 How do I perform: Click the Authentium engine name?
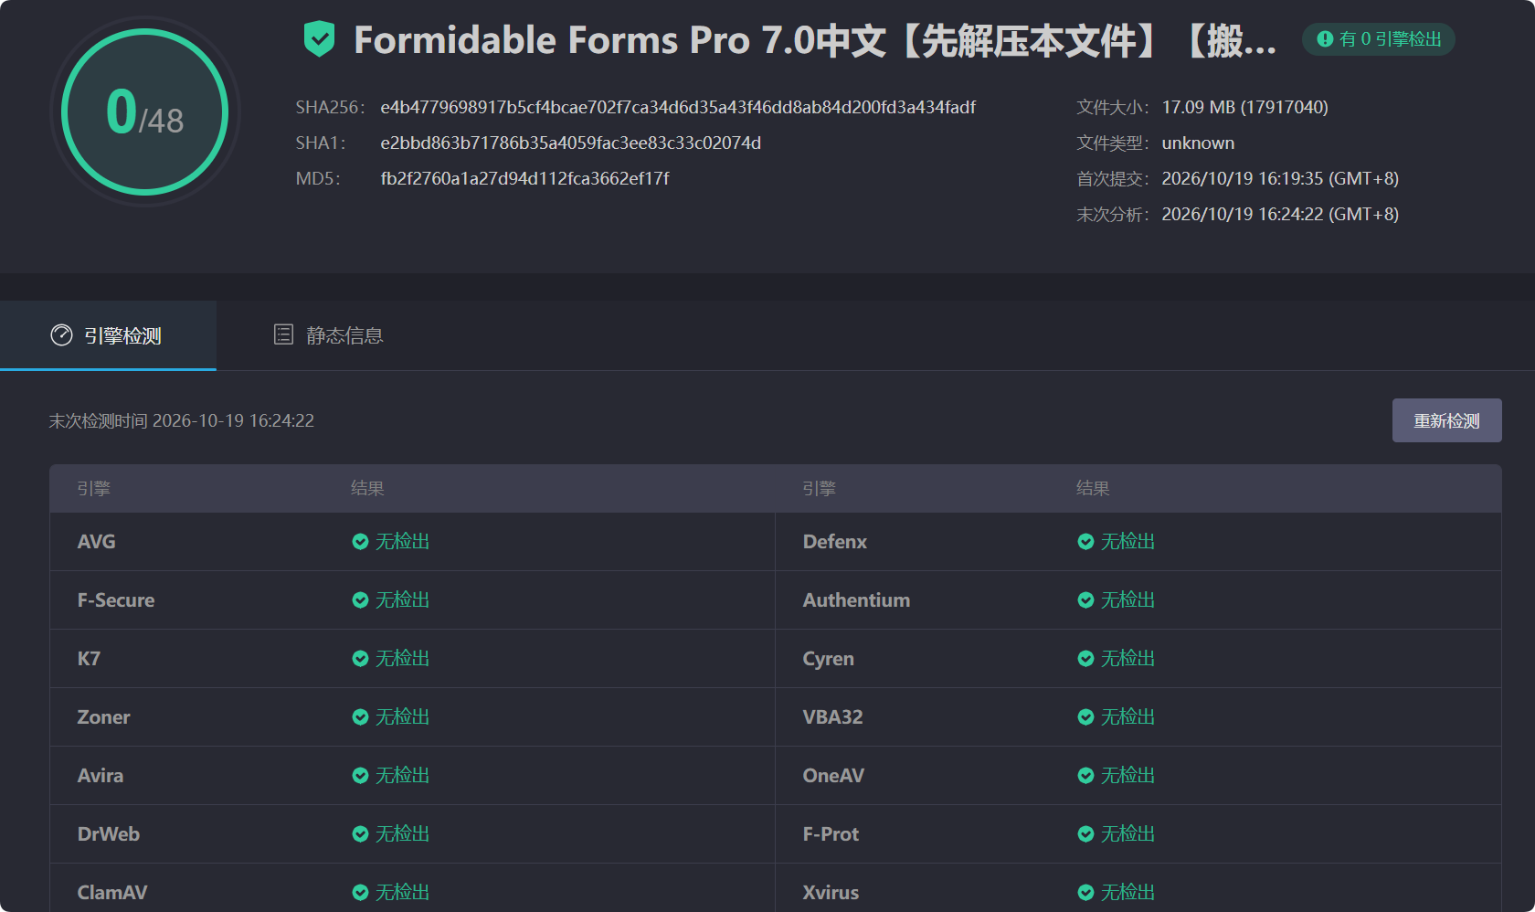(x=856, y=599)
